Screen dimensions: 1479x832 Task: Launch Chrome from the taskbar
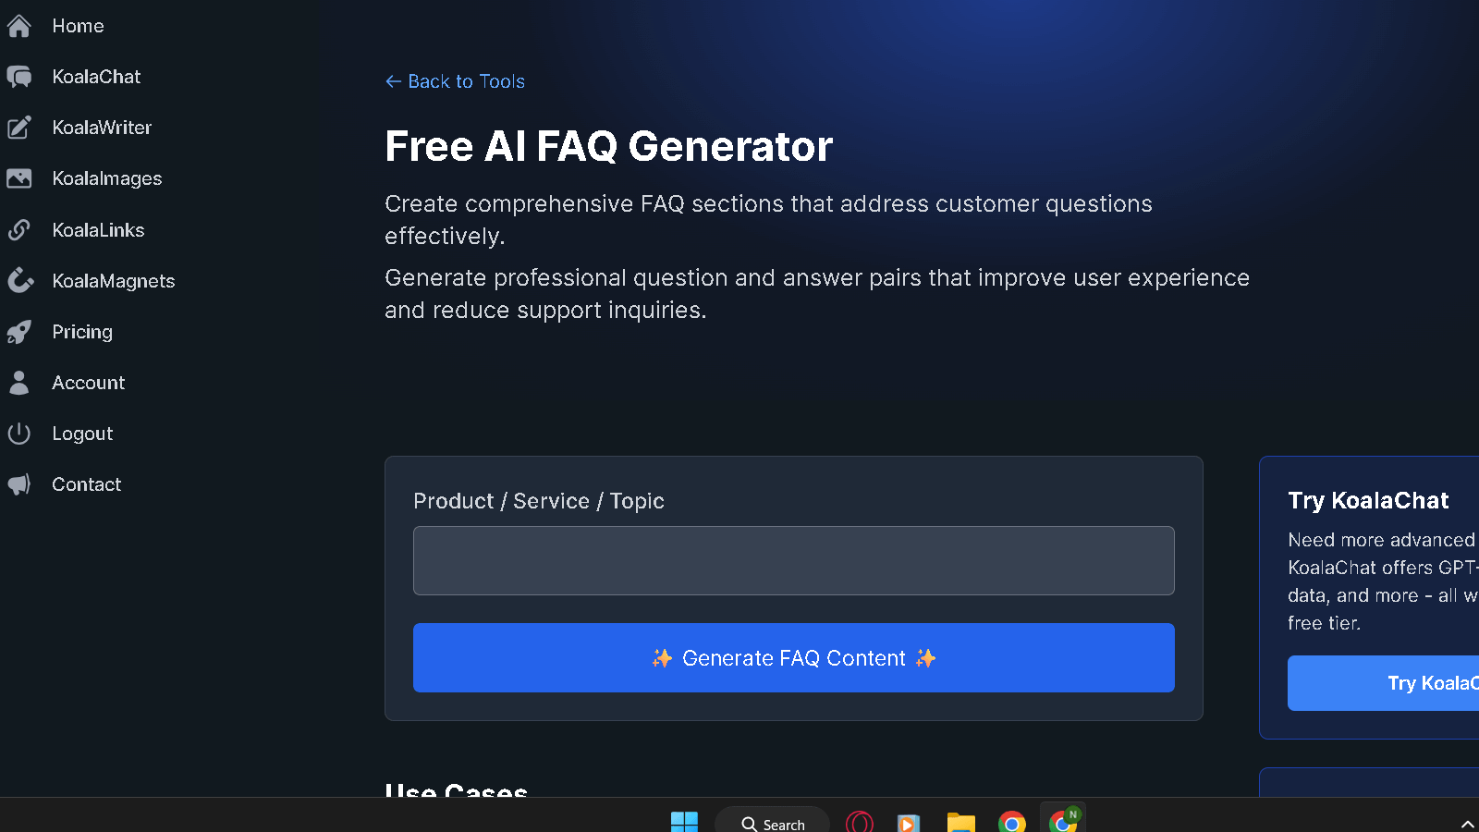coord(1012,822)
